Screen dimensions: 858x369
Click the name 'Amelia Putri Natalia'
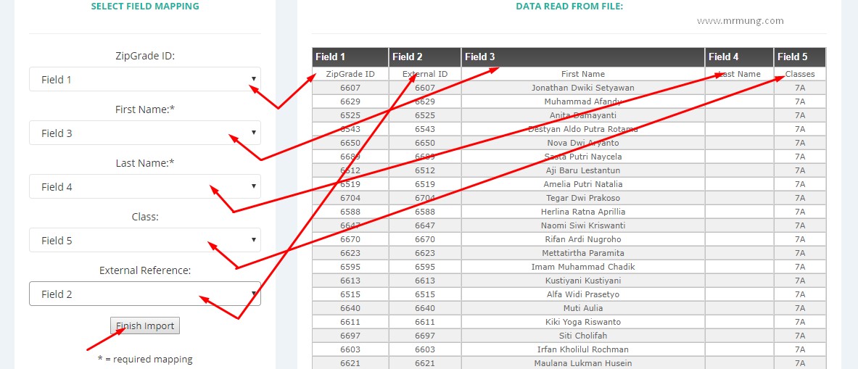click(x=583, y=184)
